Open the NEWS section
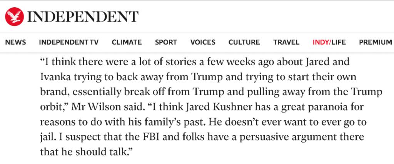 [16, 42]
